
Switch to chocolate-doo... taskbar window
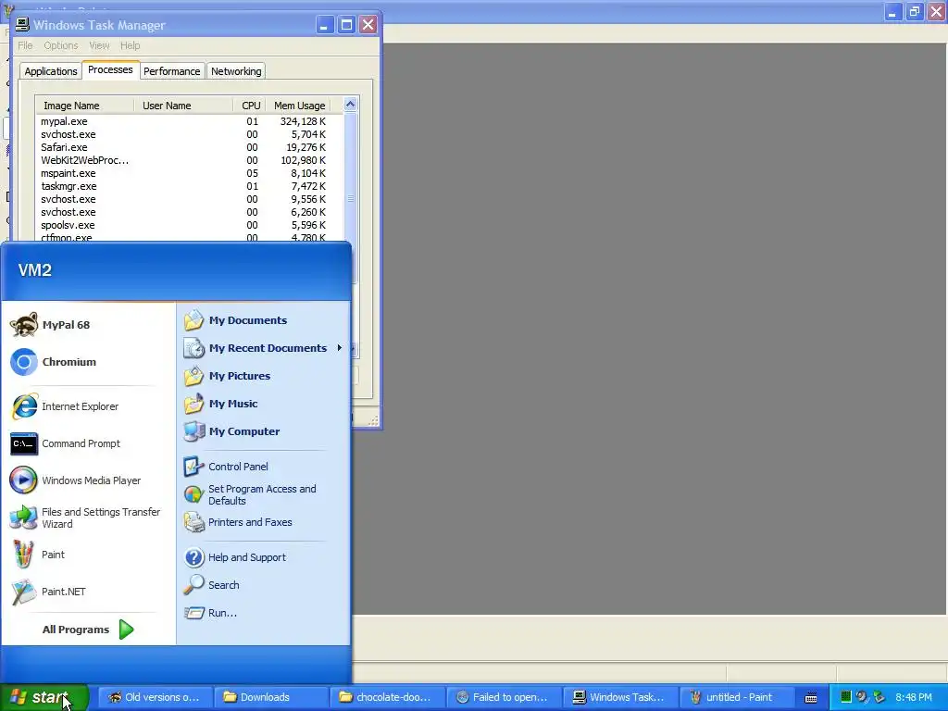(x=388, y=697)
